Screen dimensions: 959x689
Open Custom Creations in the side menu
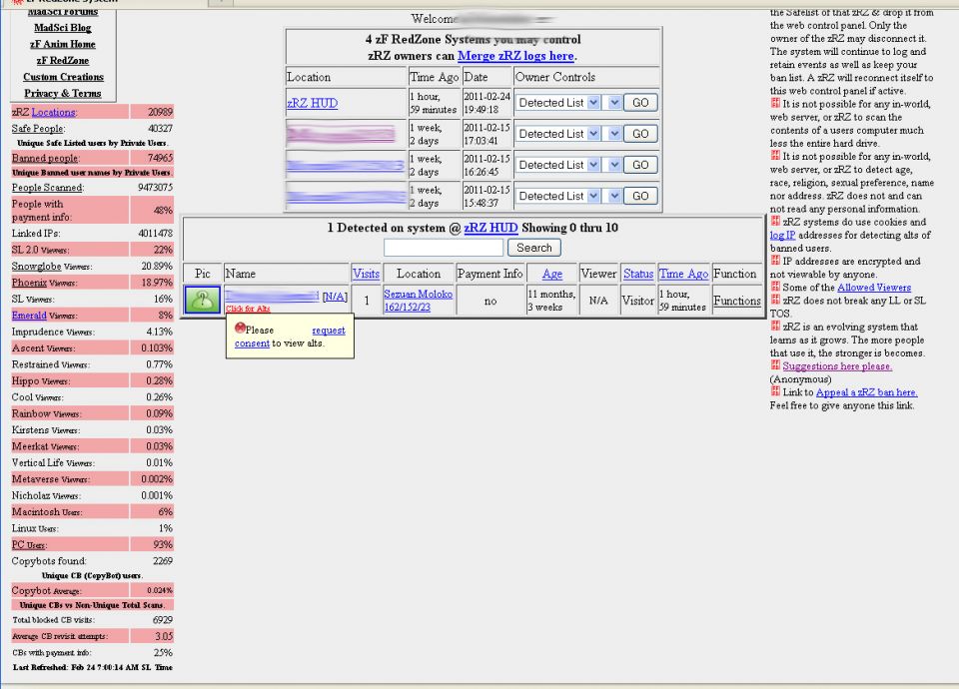pyautogui.click(x=63, y=77)
